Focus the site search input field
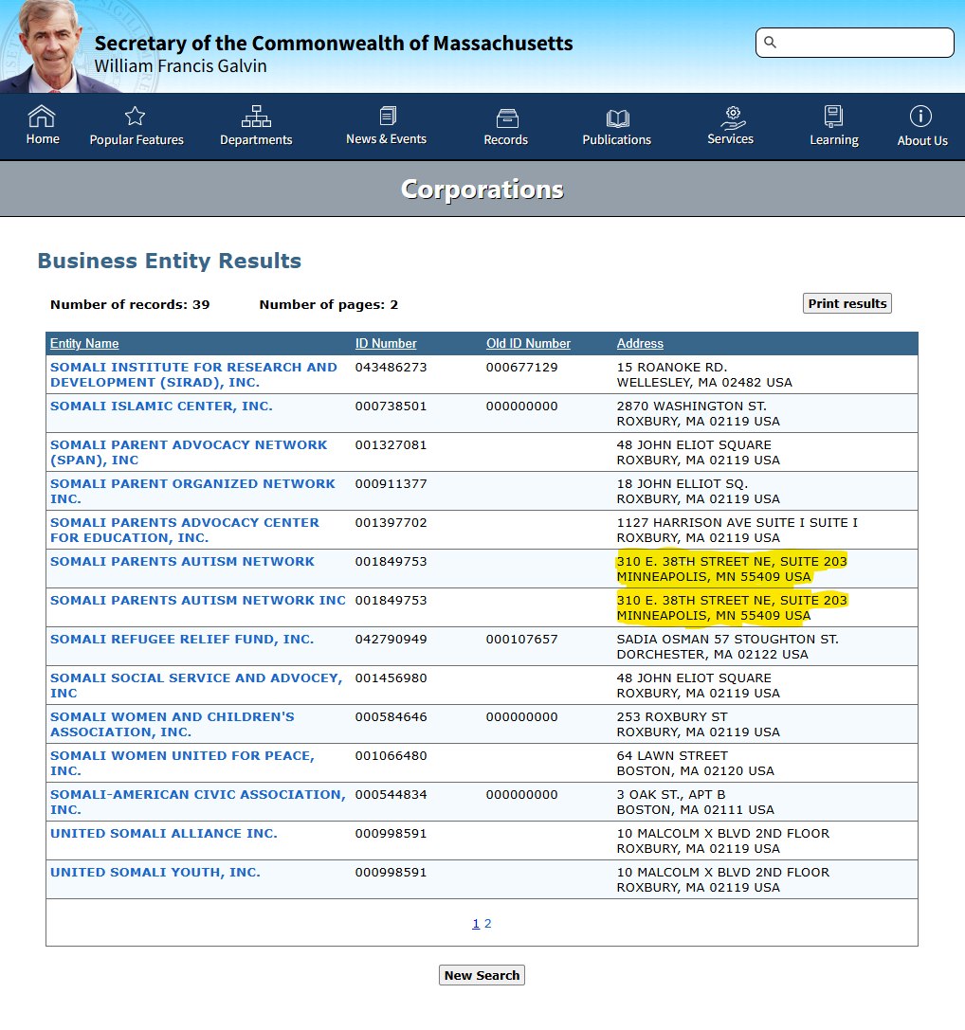Viewport: 965px width, 1030px height. click(854, 43)
